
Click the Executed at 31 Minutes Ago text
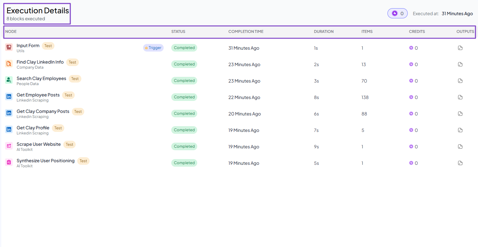[443, 14]
